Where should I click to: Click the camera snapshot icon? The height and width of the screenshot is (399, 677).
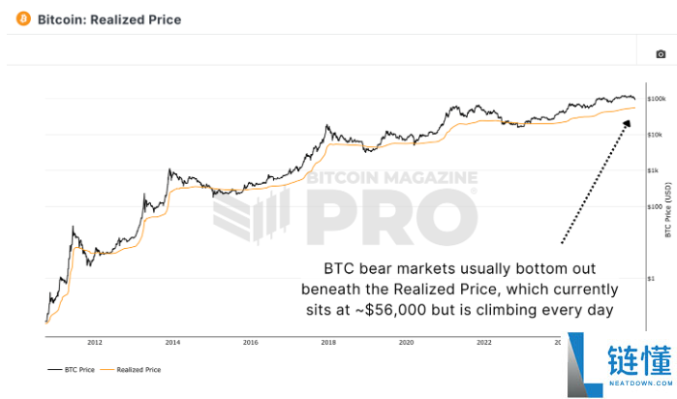click(661, 54)
